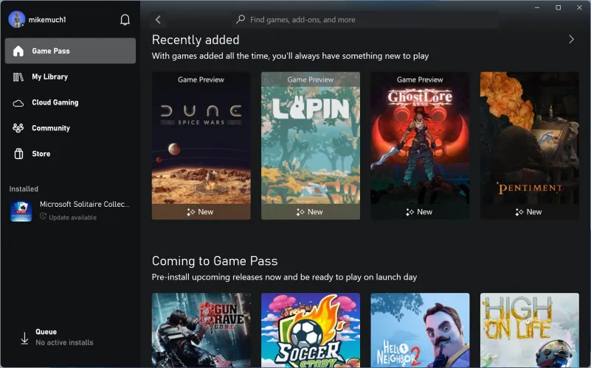Open the Lapin game tile
591x368 pixels.
pyautogui.click(x=311, y=145)
